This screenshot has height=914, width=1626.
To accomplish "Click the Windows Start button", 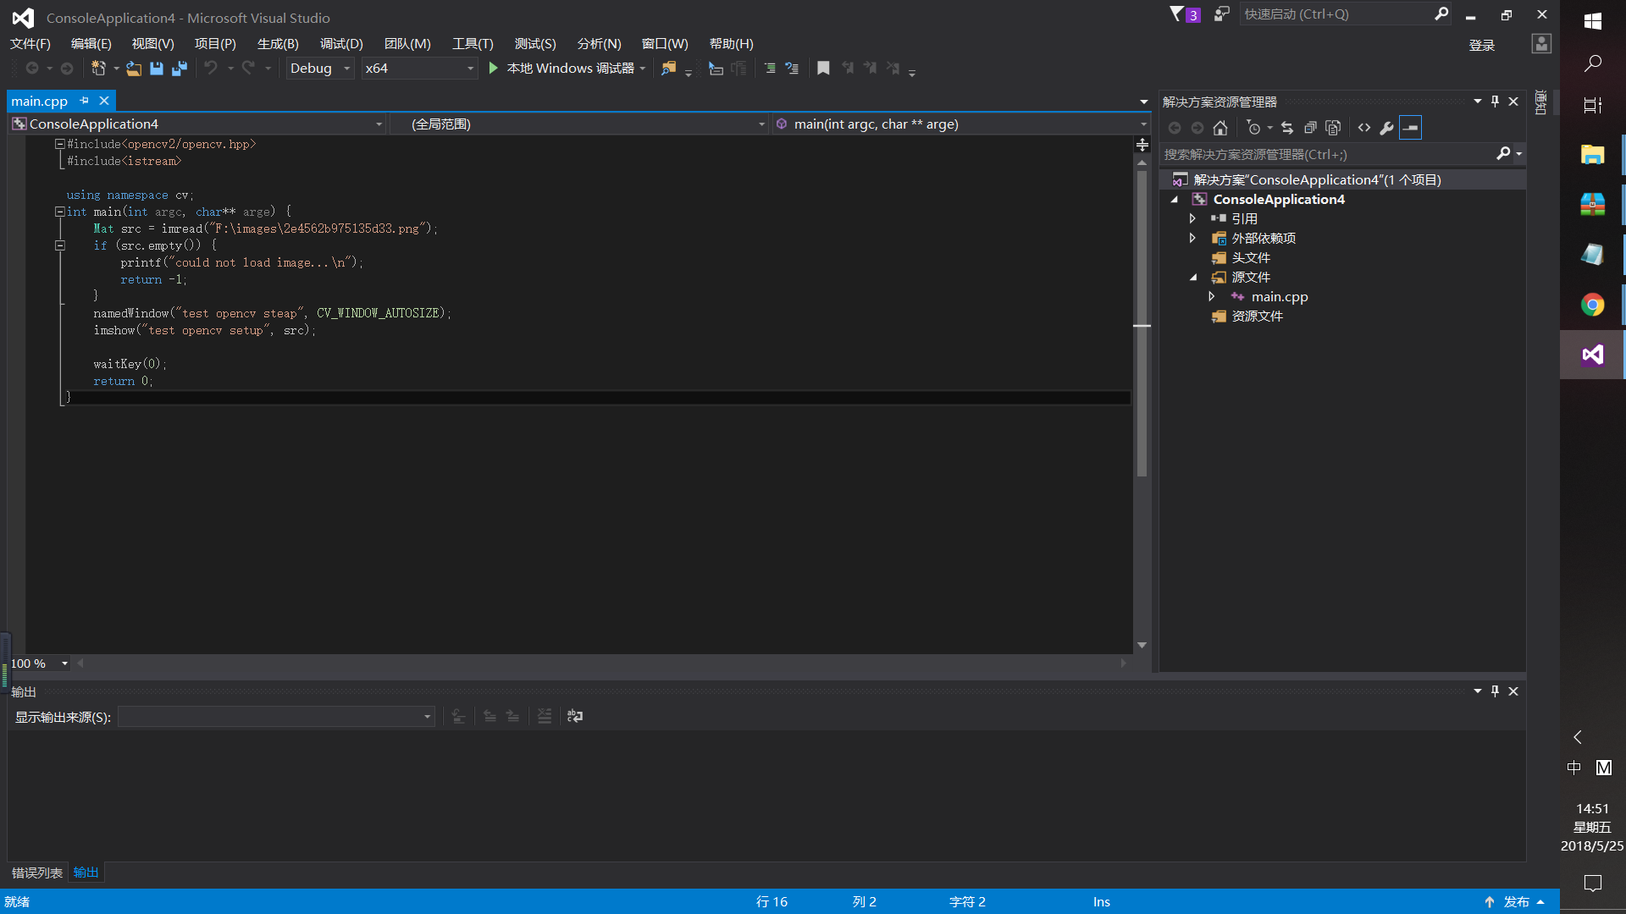I will [1593, 21].
